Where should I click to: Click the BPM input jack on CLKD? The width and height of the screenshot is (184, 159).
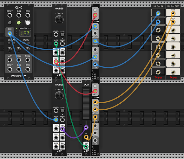coord(28,15)
